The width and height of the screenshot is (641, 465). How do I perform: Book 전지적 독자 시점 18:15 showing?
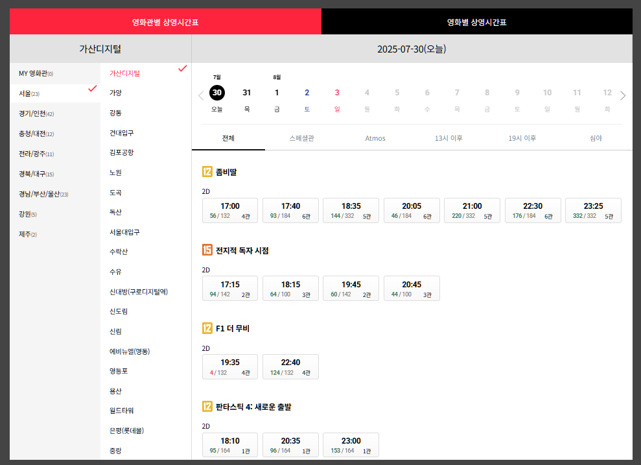(290, 289)
